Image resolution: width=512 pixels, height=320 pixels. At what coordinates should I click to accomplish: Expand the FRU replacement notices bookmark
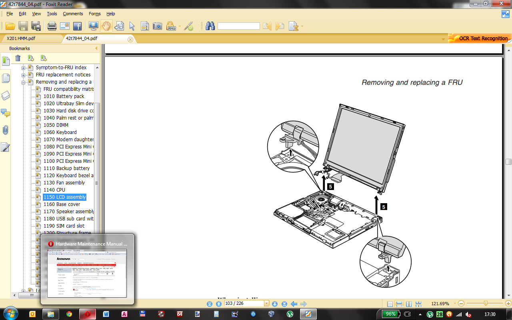coord(24,75)
